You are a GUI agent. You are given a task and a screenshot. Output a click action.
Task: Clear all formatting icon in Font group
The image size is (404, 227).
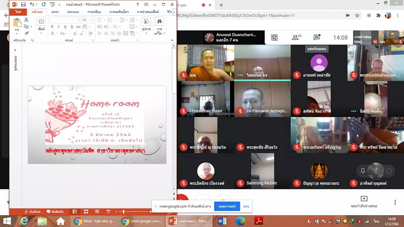click(x=90, y=33)
